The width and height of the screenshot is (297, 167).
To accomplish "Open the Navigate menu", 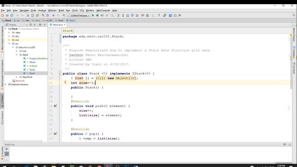I will (x=24, y=10).
